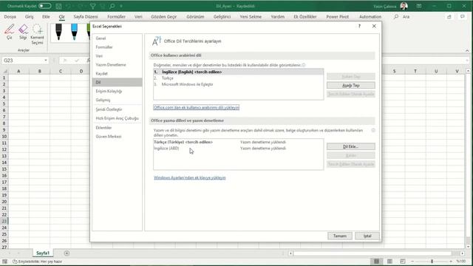Screen dimensions: 473x266
Task: Switch to the Formüller ribbon tab
Action: (x=116, y=16)
